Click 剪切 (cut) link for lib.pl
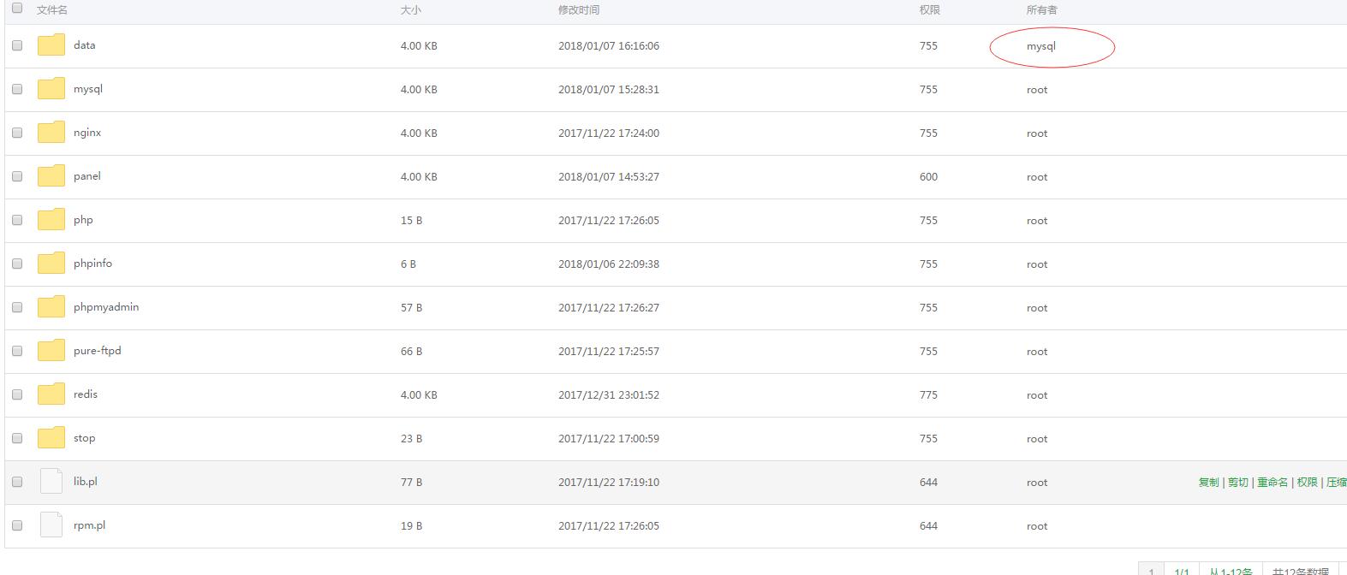Screen dimensions: 1347x575 coord(1238,483)
